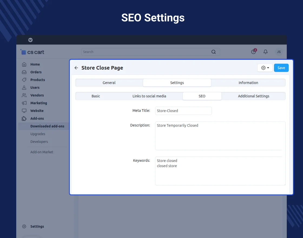
Task: Open the JS user avatar menu
Action: coord(279,52)
